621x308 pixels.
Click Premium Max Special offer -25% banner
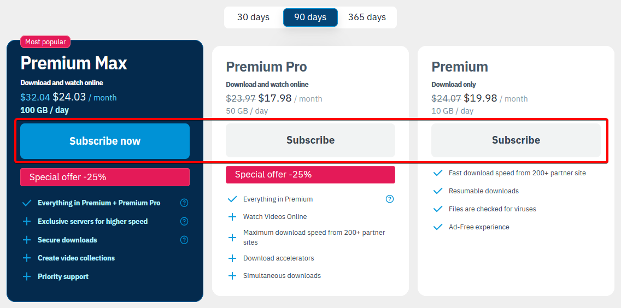tap(105, 177)
